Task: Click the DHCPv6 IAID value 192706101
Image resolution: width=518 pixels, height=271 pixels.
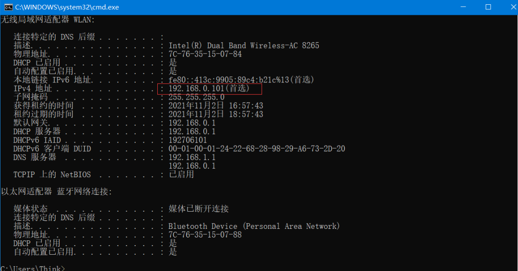Action: (188, 140)
